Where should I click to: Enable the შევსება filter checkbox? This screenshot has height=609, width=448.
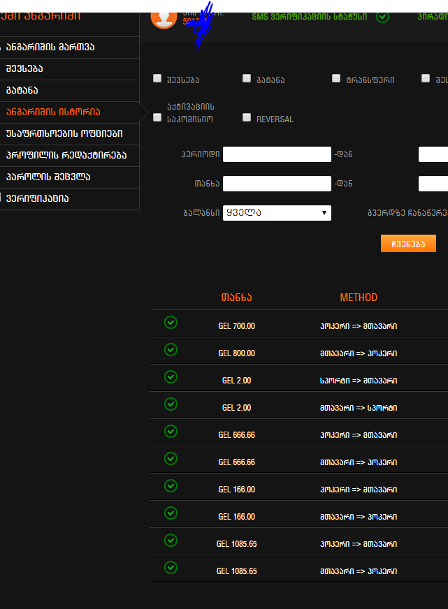pos(157,79)
